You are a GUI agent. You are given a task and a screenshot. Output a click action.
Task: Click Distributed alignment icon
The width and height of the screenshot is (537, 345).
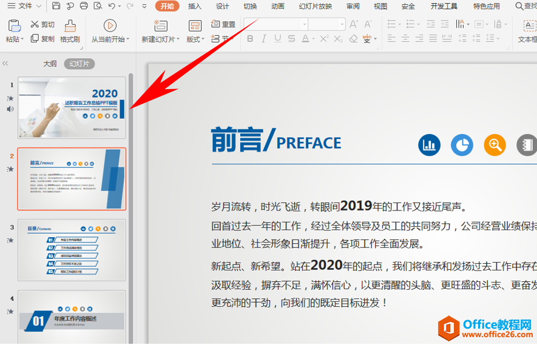point(447,38)
